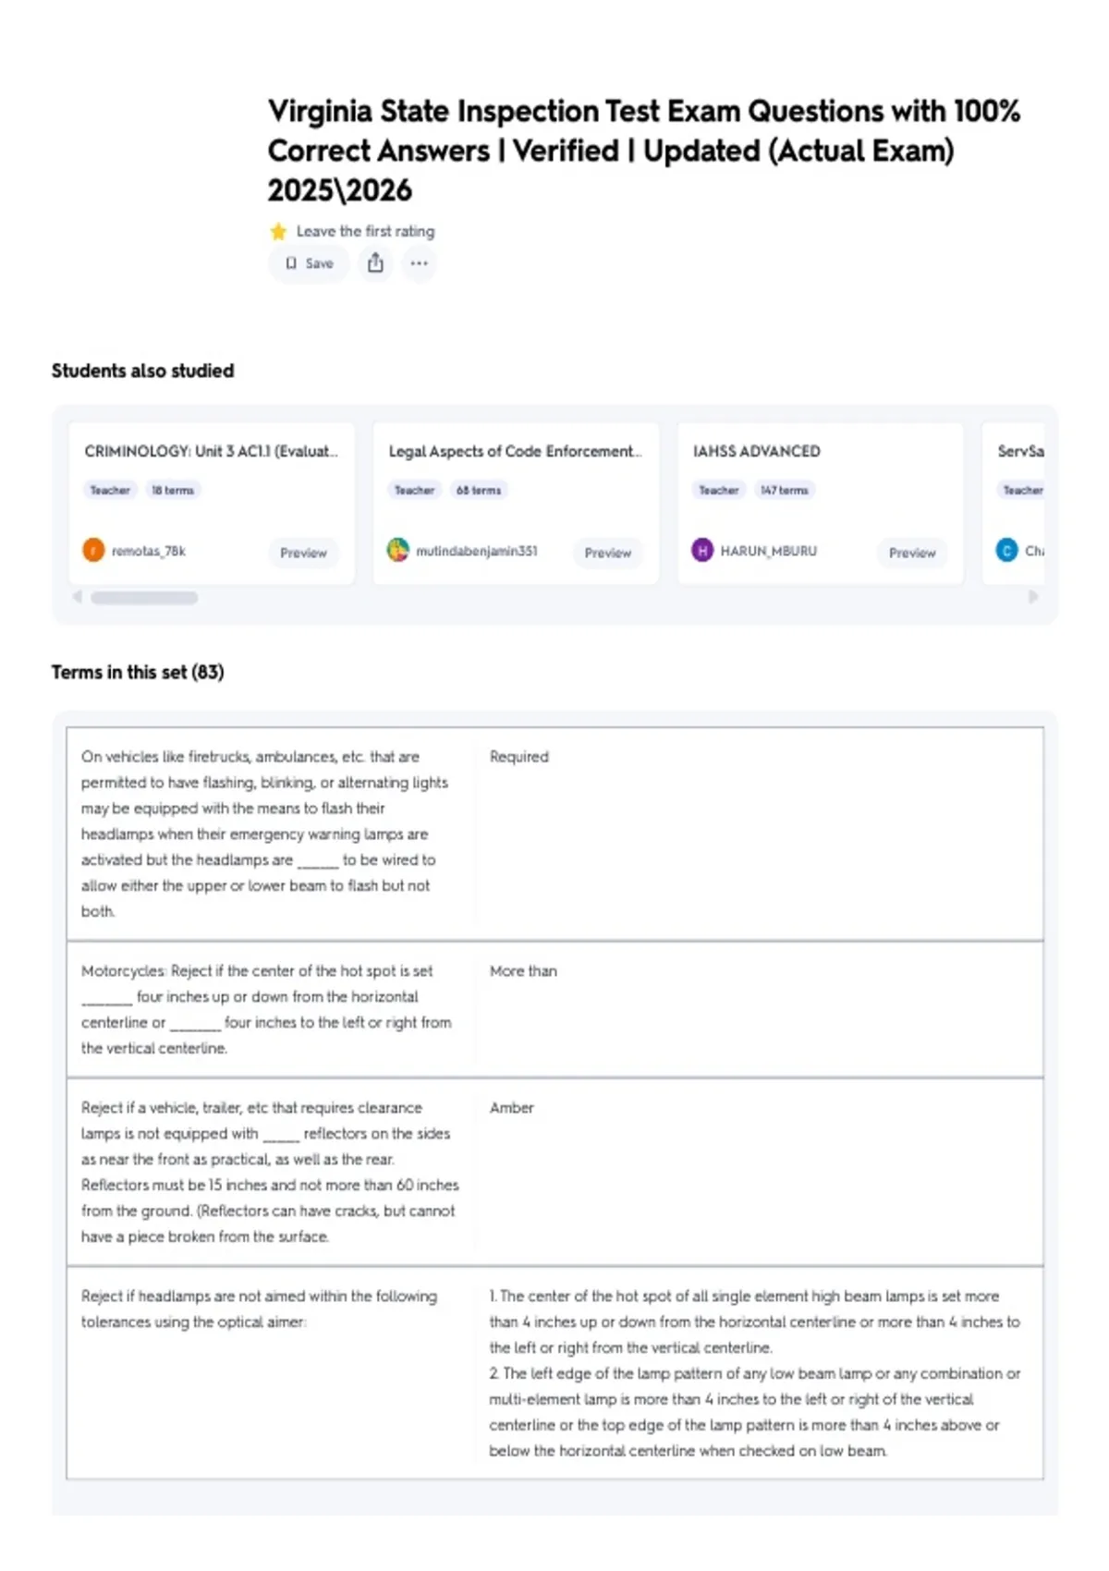Click the share icon next to Save
This screenshot has width=1109, height=1571.
[375, 263]
